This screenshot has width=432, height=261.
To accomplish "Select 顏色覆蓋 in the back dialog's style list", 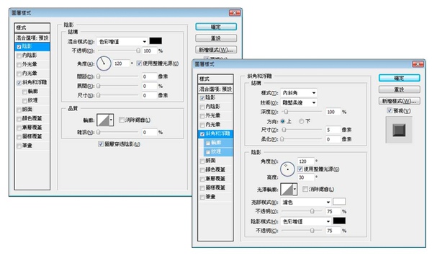I will (32, 118).
